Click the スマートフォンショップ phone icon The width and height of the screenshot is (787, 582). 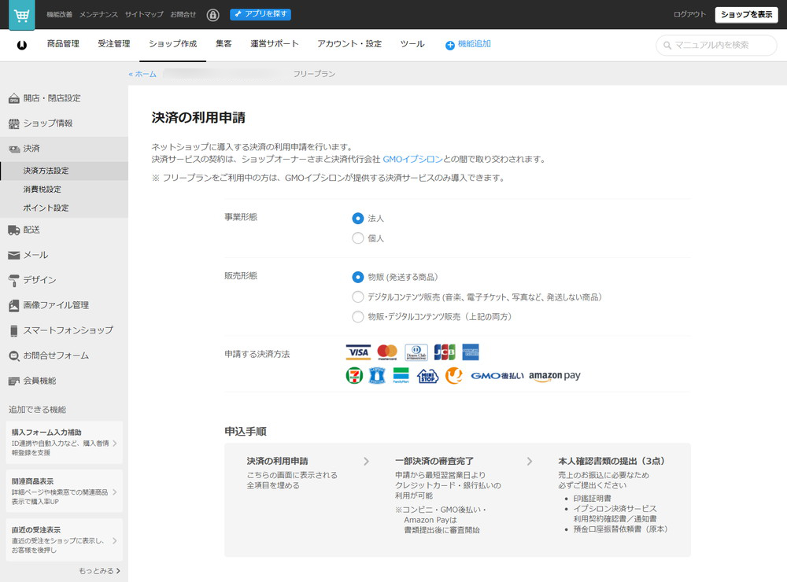point(14,330)
